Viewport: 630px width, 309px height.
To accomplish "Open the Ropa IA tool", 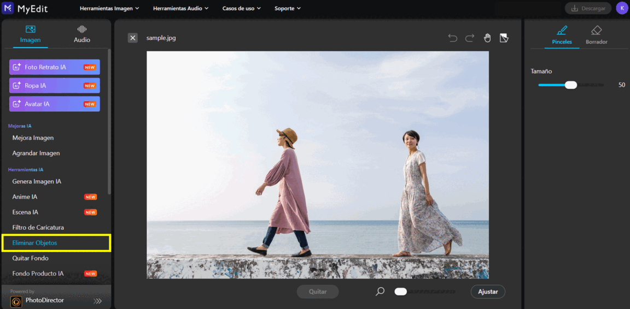I will click(55, 86).
